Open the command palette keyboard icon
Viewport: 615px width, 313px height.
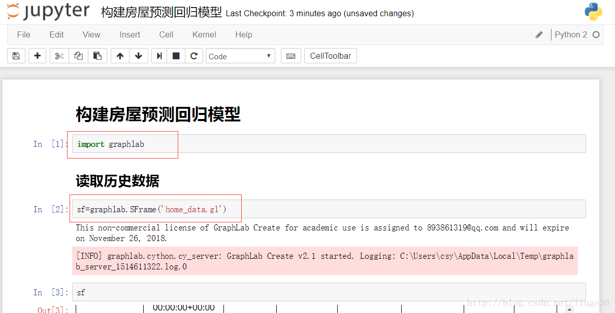(x=291, y=56)
